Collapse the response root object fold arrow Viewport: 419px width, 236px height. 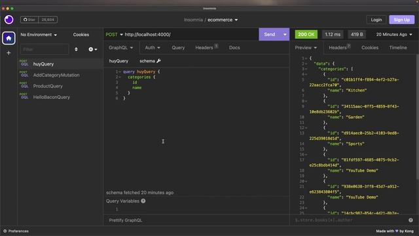click(306, 58)
